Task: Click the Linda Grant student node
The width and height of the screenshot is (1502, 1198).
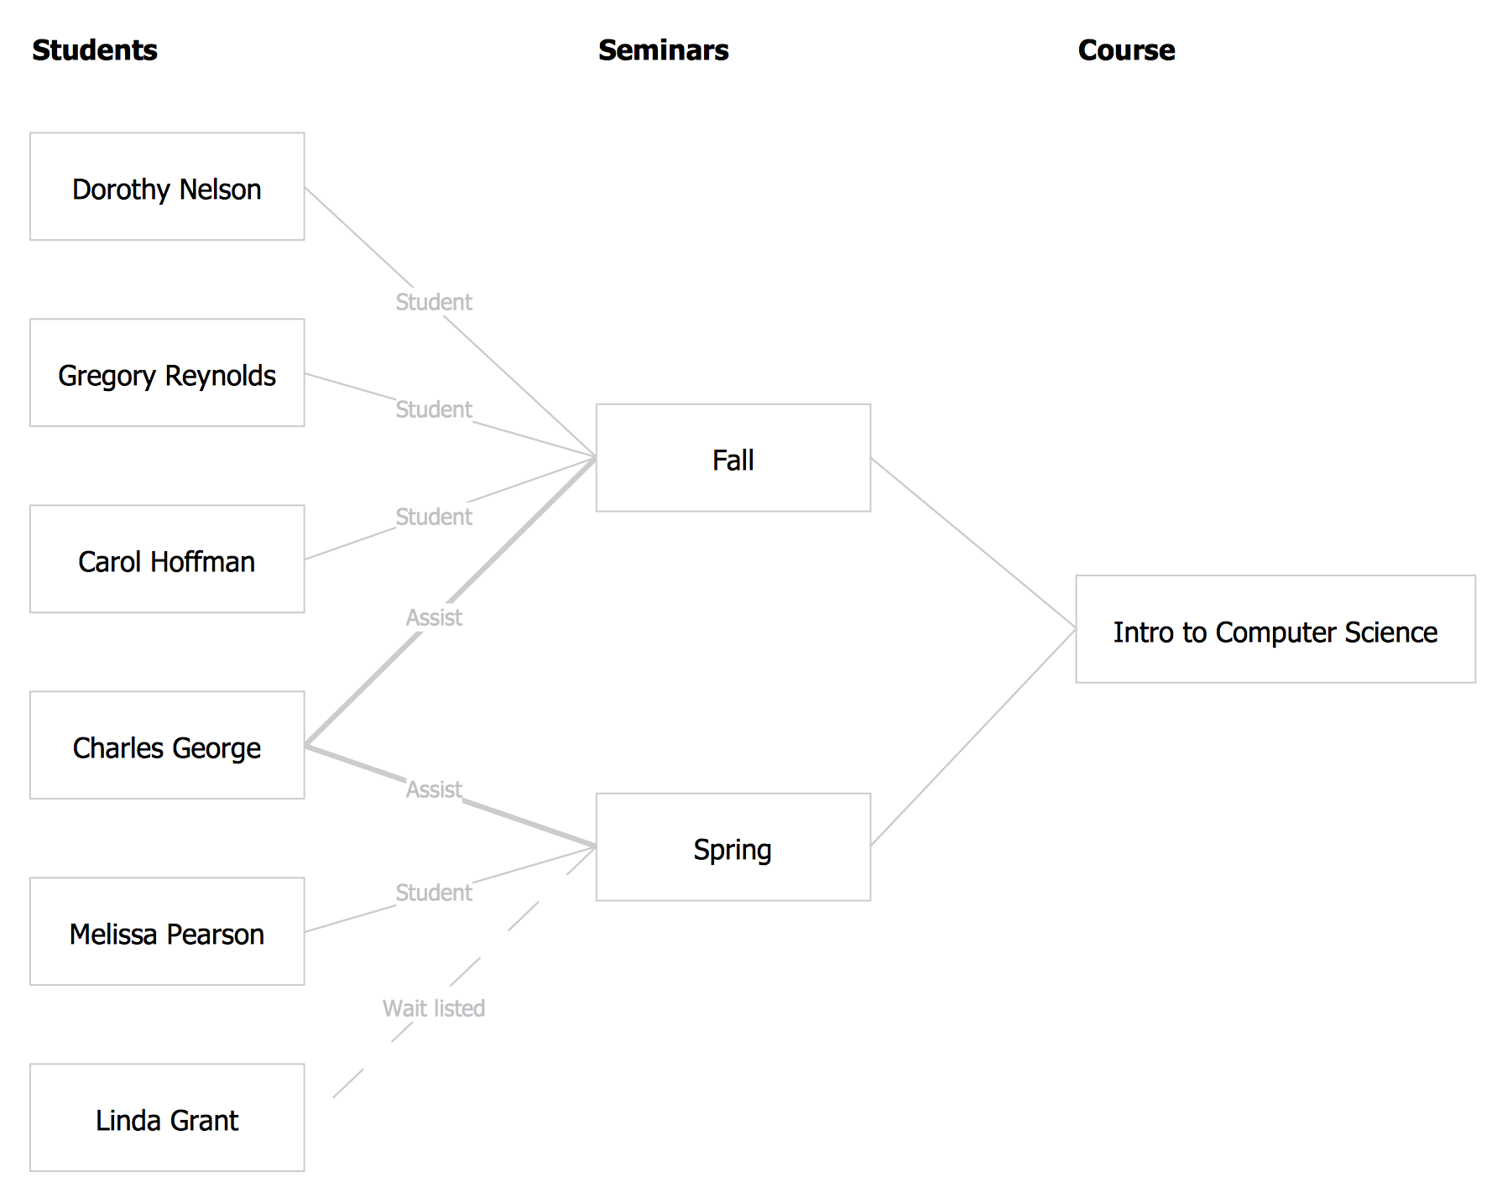Action: 167,1118
